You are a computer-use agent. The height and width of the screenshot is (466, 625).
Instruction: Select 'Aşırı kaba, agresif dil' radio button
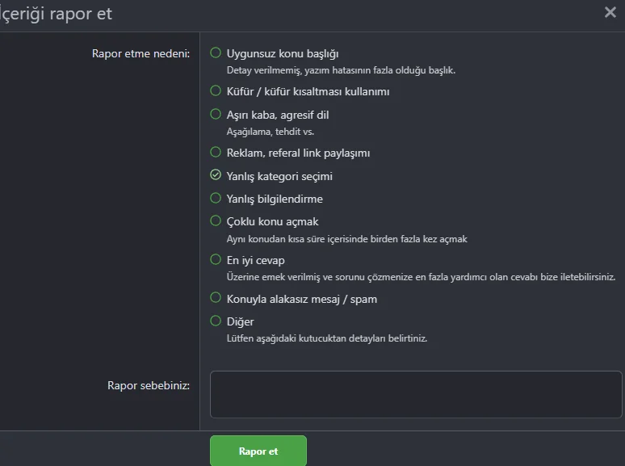(x=216, y=114)
